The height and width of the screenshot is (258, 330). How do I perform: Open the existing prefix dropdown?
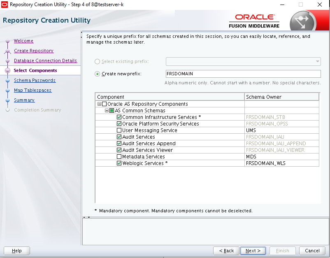pos(317,61)
